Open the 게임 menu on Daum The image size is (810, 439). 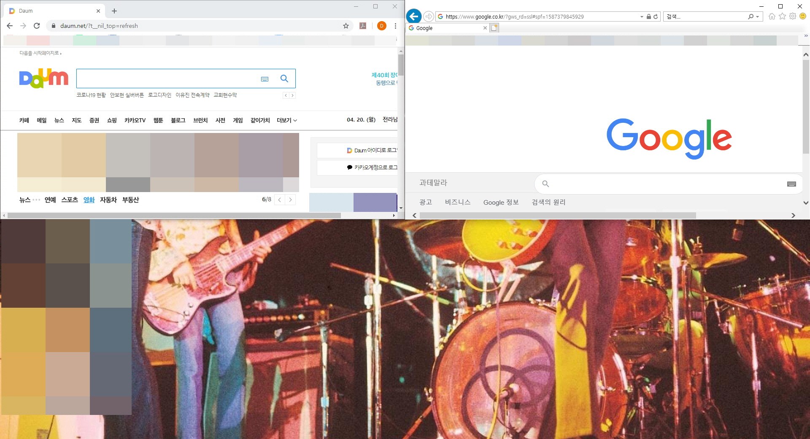(x=238, y=120)
